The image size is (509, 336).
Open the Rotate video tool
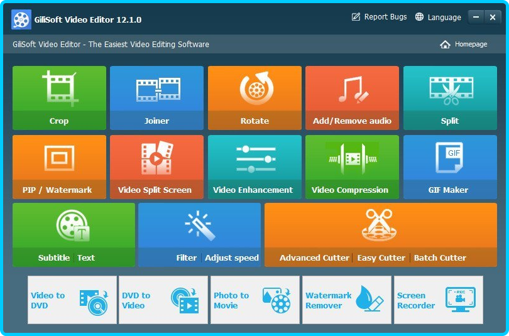[255, 97]
